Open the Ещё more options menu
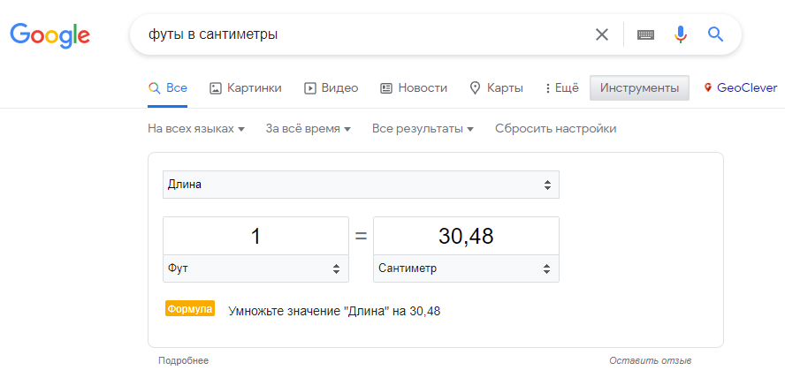Viewport: 785px width, 378px height. [x=562, y=88]
